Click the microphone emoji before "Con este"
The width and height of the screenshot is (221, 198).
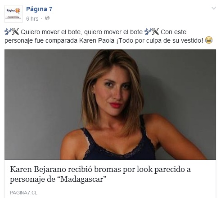click(x=155, y=31)
